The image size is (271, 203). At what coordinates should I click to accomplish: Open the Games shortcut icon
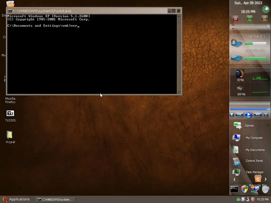[x=237, y=125]
